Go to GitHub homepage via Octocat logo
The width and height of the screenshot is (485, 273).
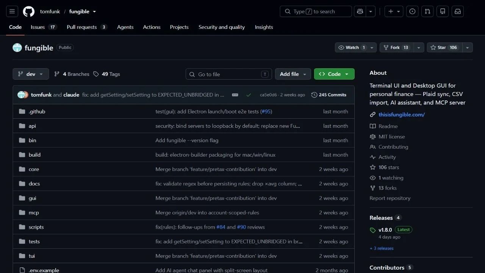tap(29, 11)
